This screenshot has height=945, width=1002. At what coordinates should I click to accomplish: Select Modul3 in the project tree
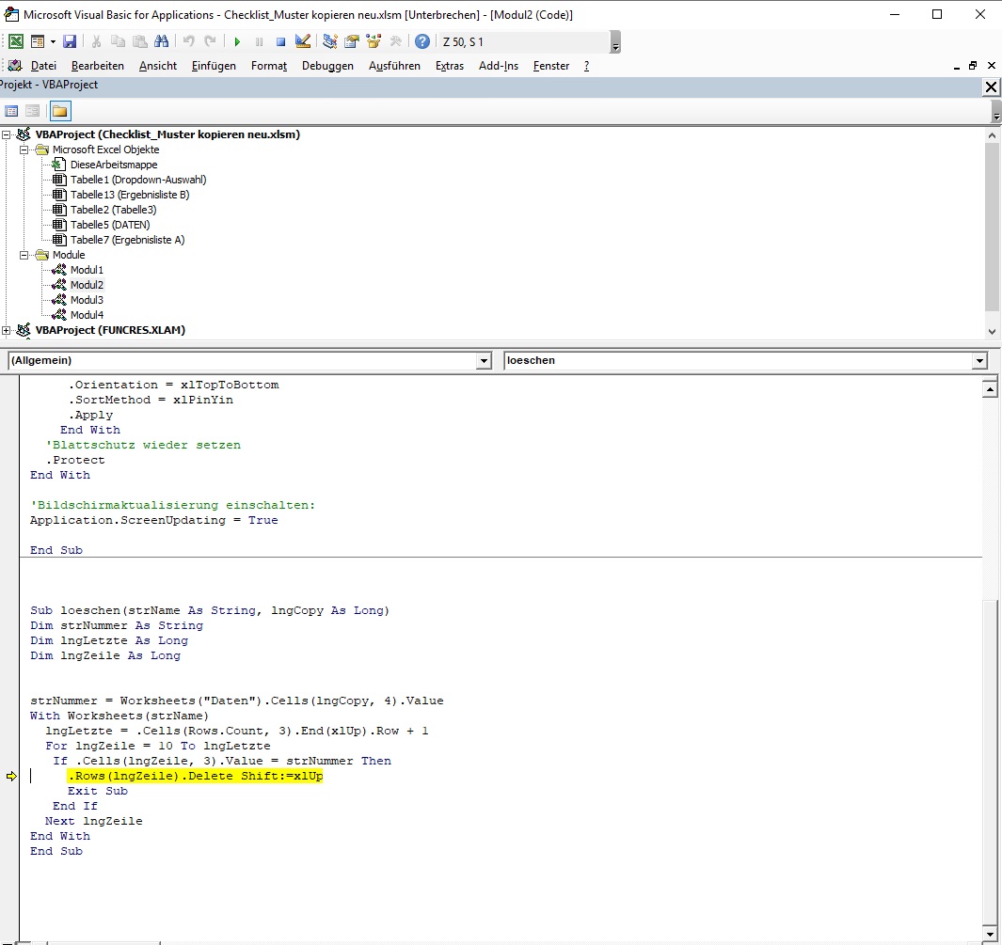87,300
